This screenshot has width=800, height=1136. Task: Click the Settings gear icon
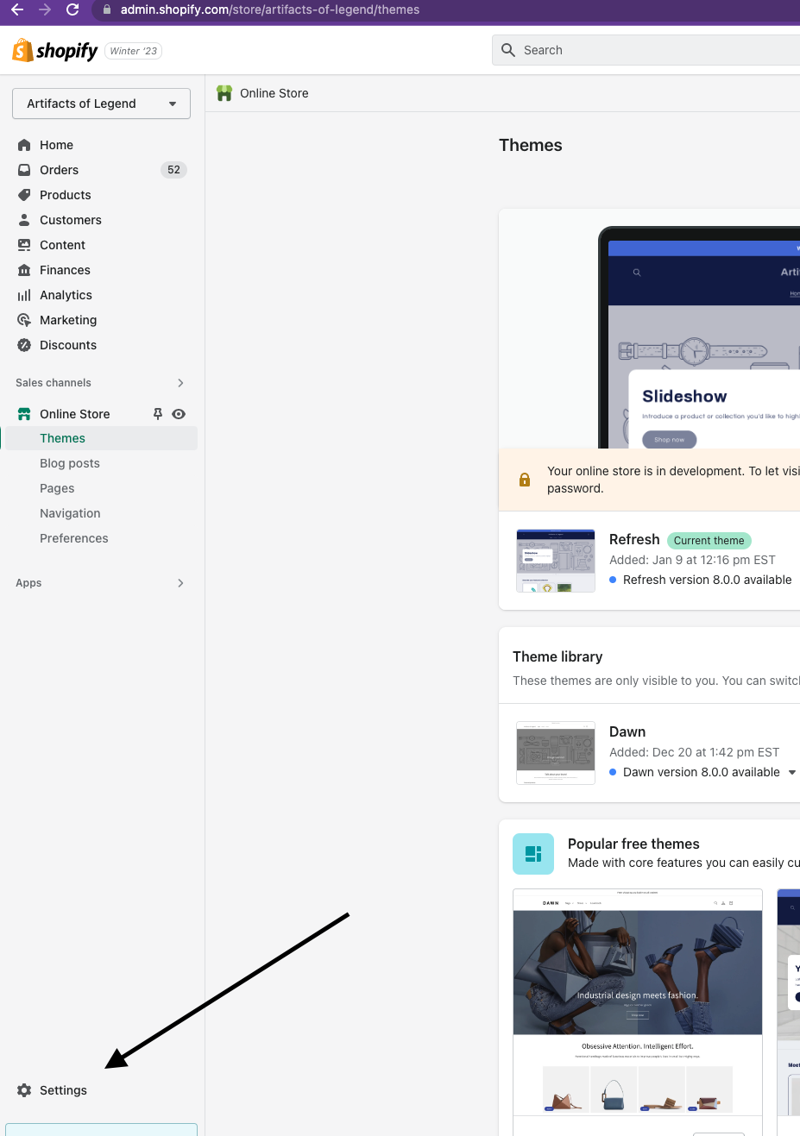pyautogui.click(x=24, y=1090)
